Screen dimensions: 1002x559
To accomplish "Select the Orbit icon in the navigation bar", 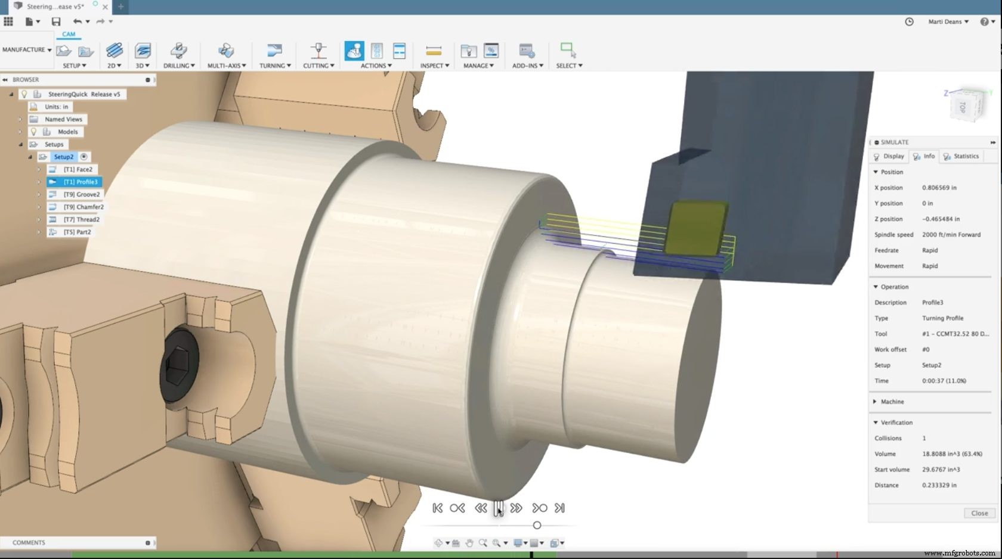I will [439, 543].
